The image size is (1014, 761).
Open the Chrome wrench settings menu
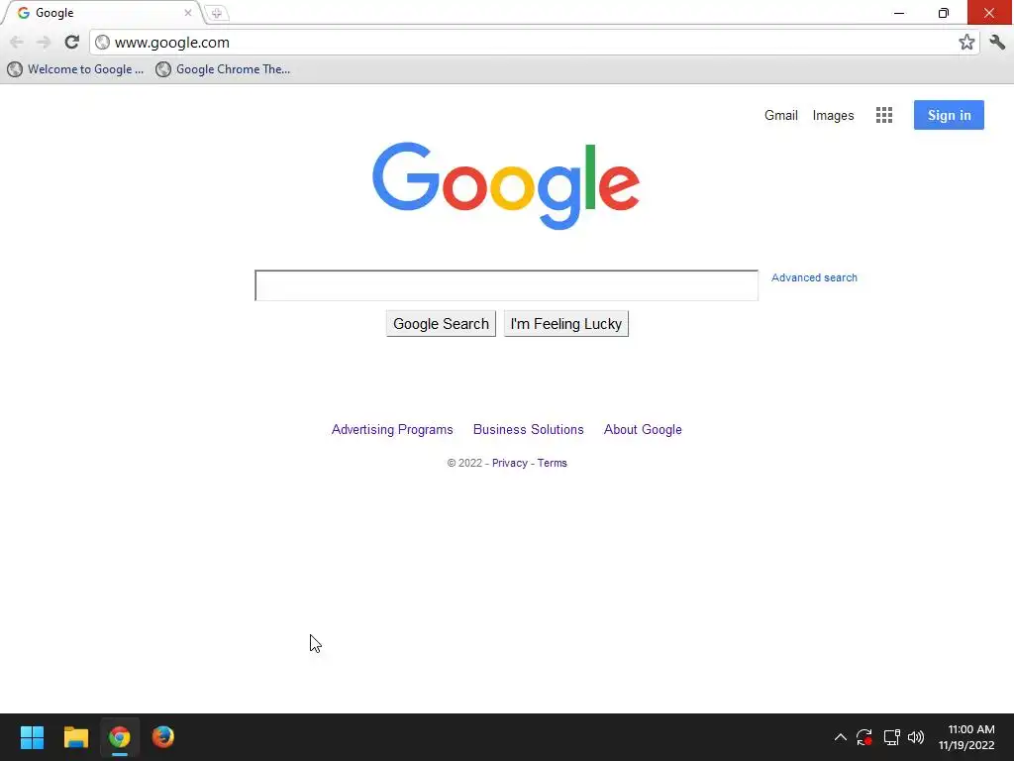pos(997,42)
